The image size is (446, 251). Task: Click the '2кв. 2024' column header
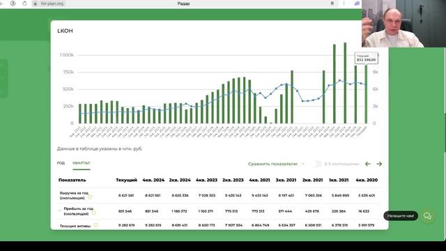(x=180, y=180)
